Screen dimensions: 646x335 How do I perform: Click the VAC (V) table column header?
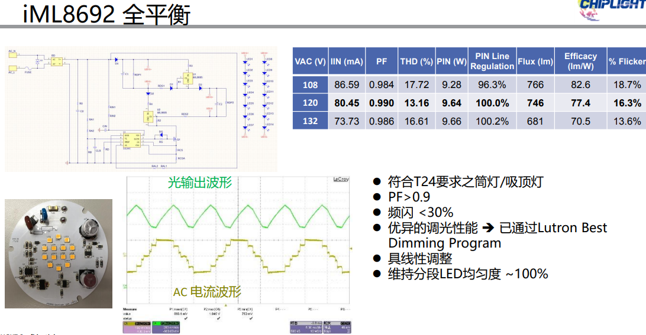[x=310, y=61]
